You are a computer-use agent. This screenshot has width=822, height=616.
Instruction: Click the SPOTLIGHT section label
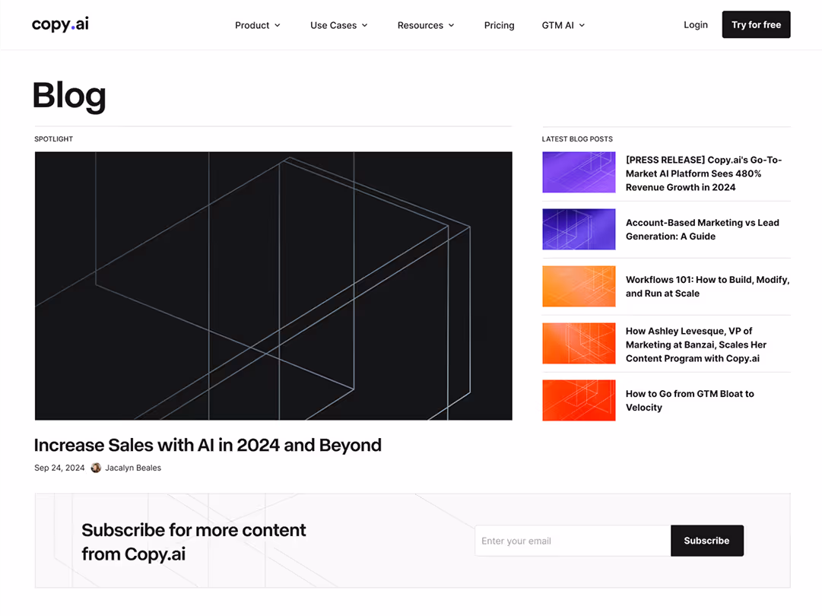[53, 139]
